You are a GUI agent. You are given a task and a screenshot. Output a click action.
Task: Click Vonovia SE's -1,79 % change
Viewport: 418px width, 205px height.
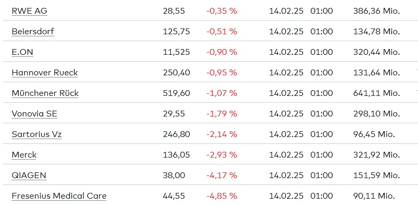[x=222, y=114]
